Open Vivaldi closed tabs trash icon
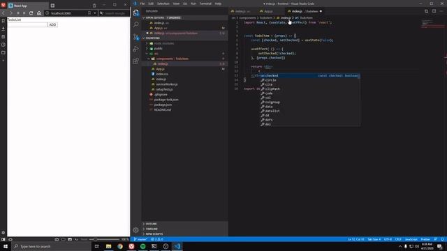The width and height of the screenshot is (447, 251). (x=94, y=6)
